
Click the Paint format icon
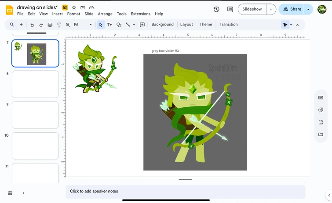[58, 25]
